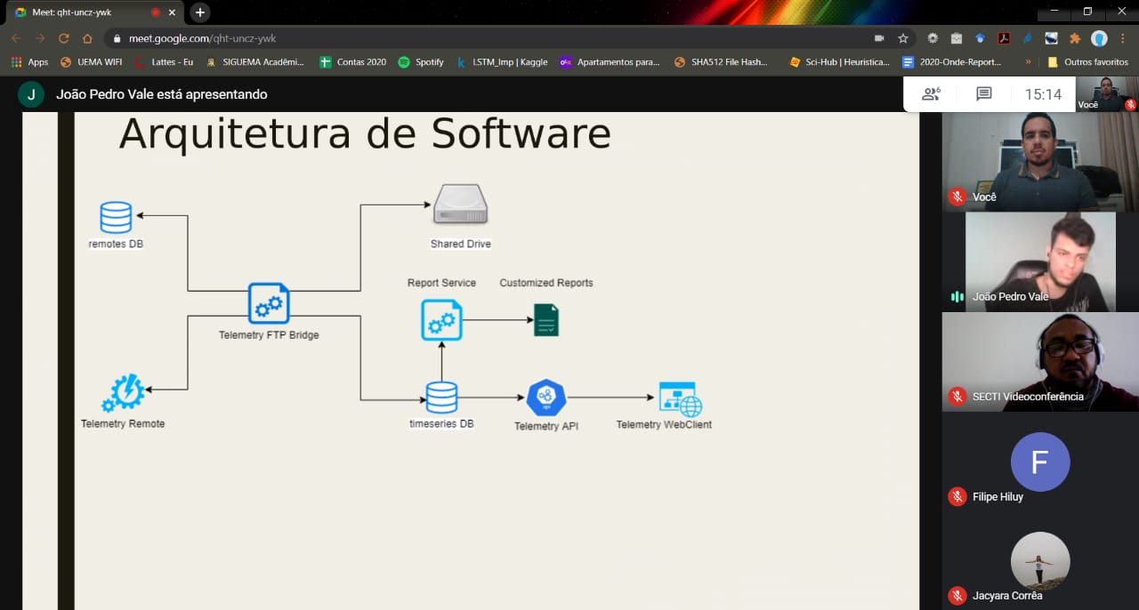Click the muted mic icon on Jacyara Corrêa's tile
Screen dimensions: 1139x610
pos(957,596)
